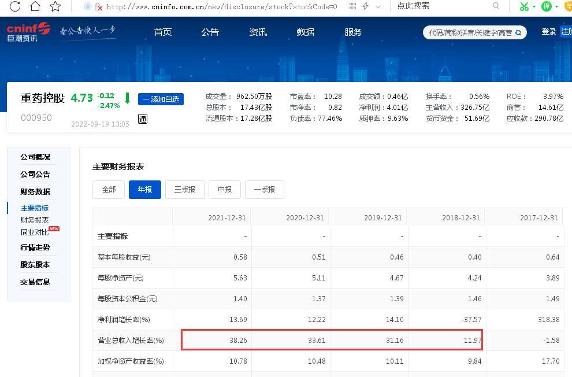
Task: Click the 2019-12-31 column header
Action: [383, 218]
